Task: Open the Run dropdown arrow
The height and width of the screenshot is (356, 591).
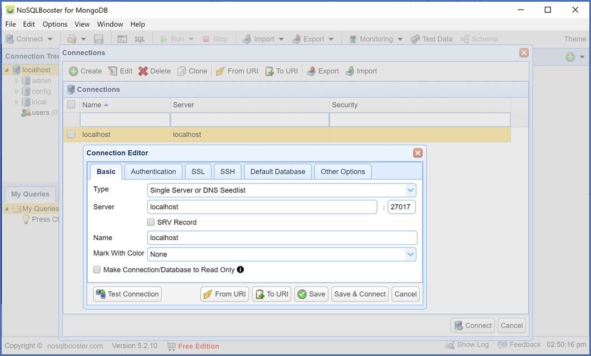Action: 191,39
